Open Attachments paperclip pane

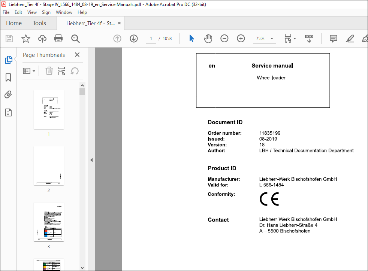coord(8,95)
